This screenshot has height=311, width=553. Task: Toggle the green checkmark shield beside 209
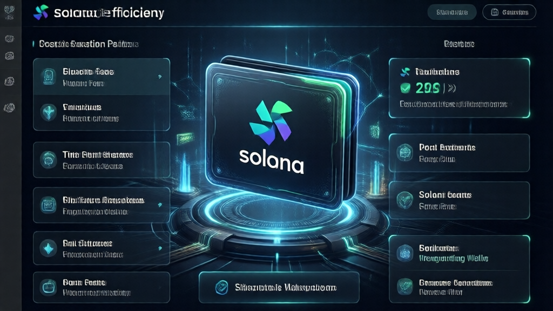tap(406, 88)
